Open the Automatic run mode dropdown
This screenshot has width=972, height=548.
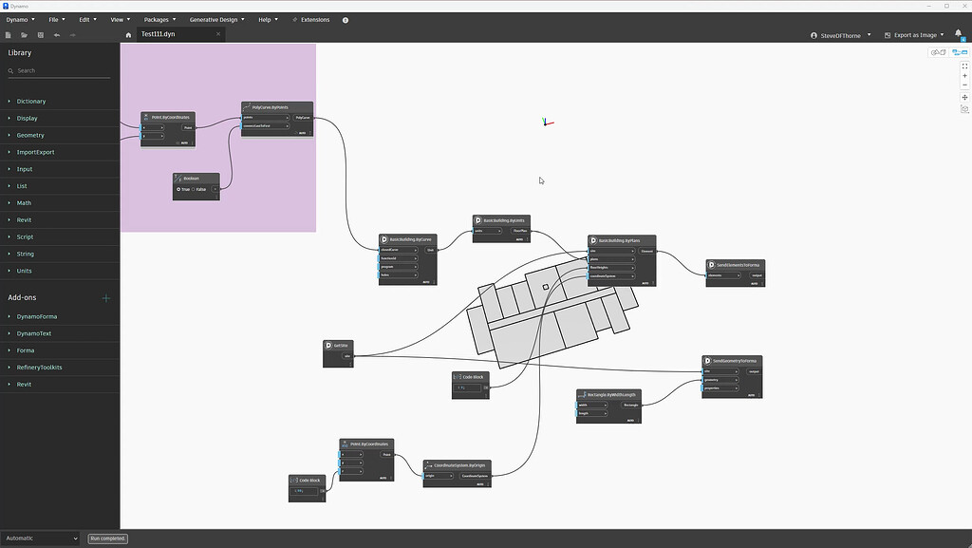(38, 538)
